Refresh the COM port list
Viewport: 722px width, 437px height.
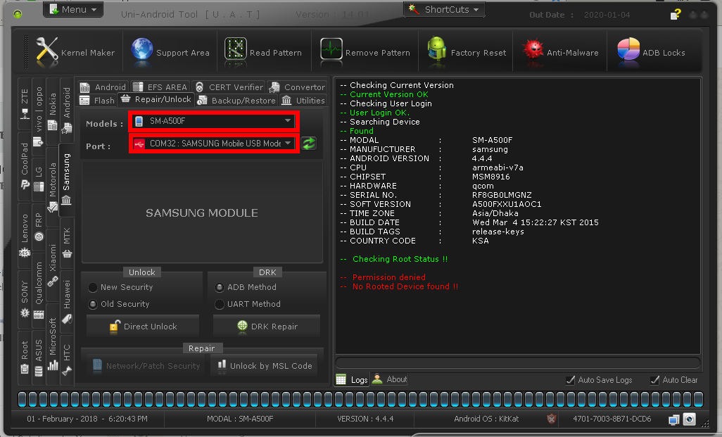pyautogui.click(x=309, y=144)
